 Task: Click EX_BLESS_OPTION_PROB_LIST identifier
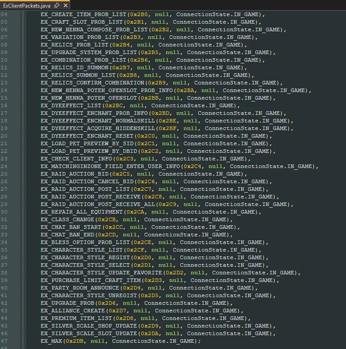pos(85,242)
